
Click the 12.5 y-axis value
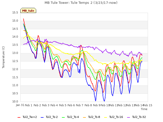[x=15, y=61]
